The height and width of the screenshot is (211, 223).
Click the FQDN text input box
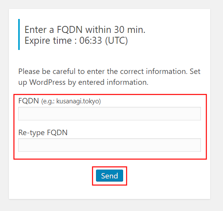tap(110, 113)
